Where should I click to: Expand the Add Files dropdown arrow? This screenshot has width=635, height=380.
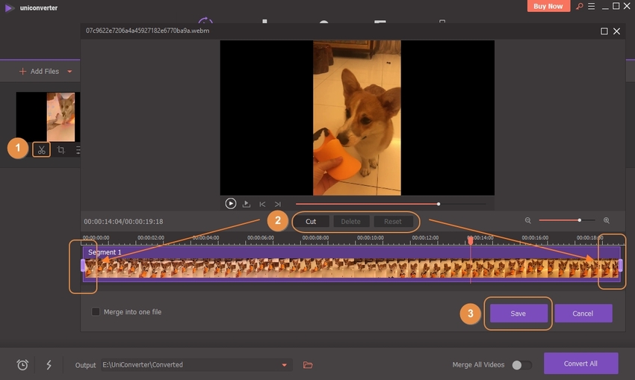point(70,72)
